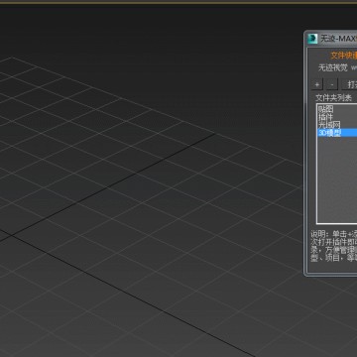Click the 打开 button beside minus

pyautogui.click(x=349, y=84)
